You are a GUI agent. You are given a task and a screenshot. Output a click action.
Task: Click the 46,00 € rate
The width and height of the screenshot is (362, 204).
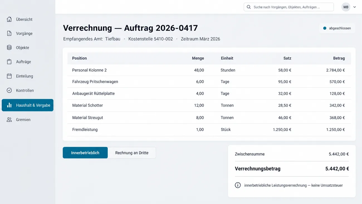285,118
